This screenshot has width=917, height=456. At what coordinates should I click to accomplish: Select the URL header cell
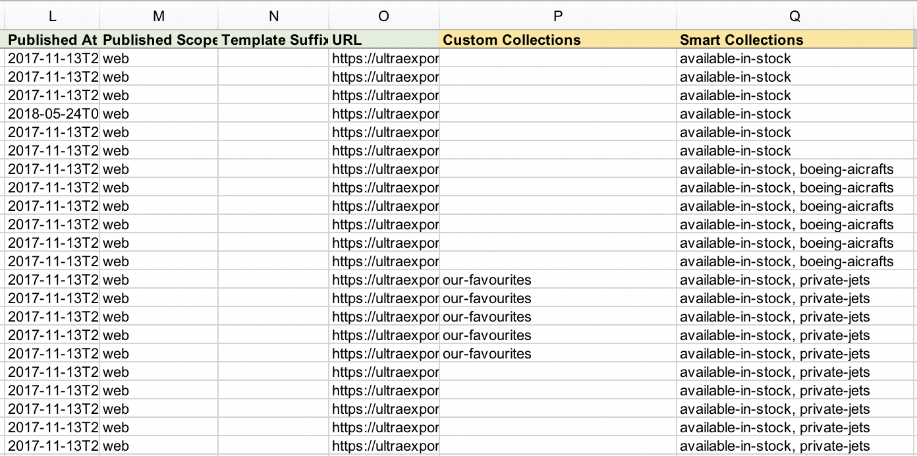(x=384, y=40)
